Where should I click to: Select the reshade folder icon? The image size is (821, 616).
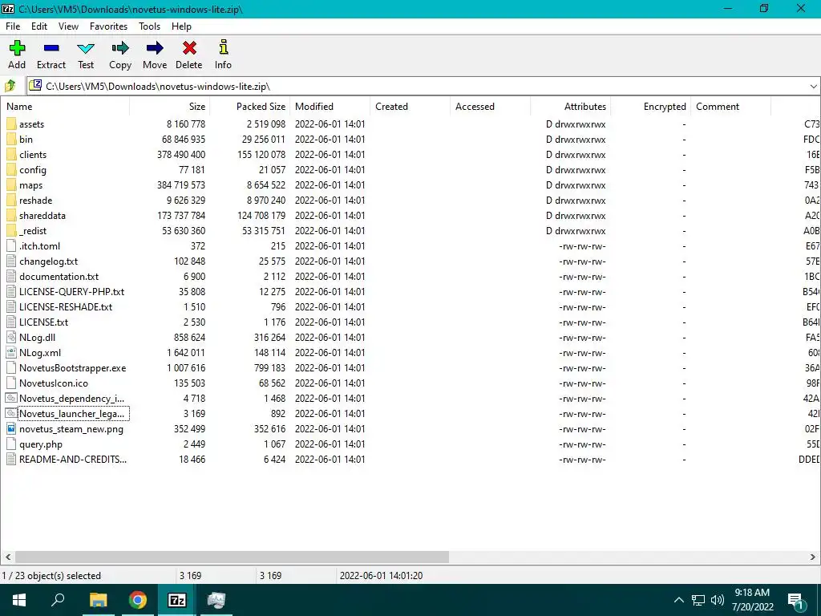[11, 200]
